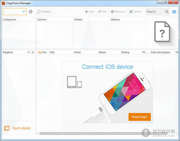The height and width of the screenshot is (141, 180).
Task: Click the magnifying glass search icon
Action: [167, 12]
